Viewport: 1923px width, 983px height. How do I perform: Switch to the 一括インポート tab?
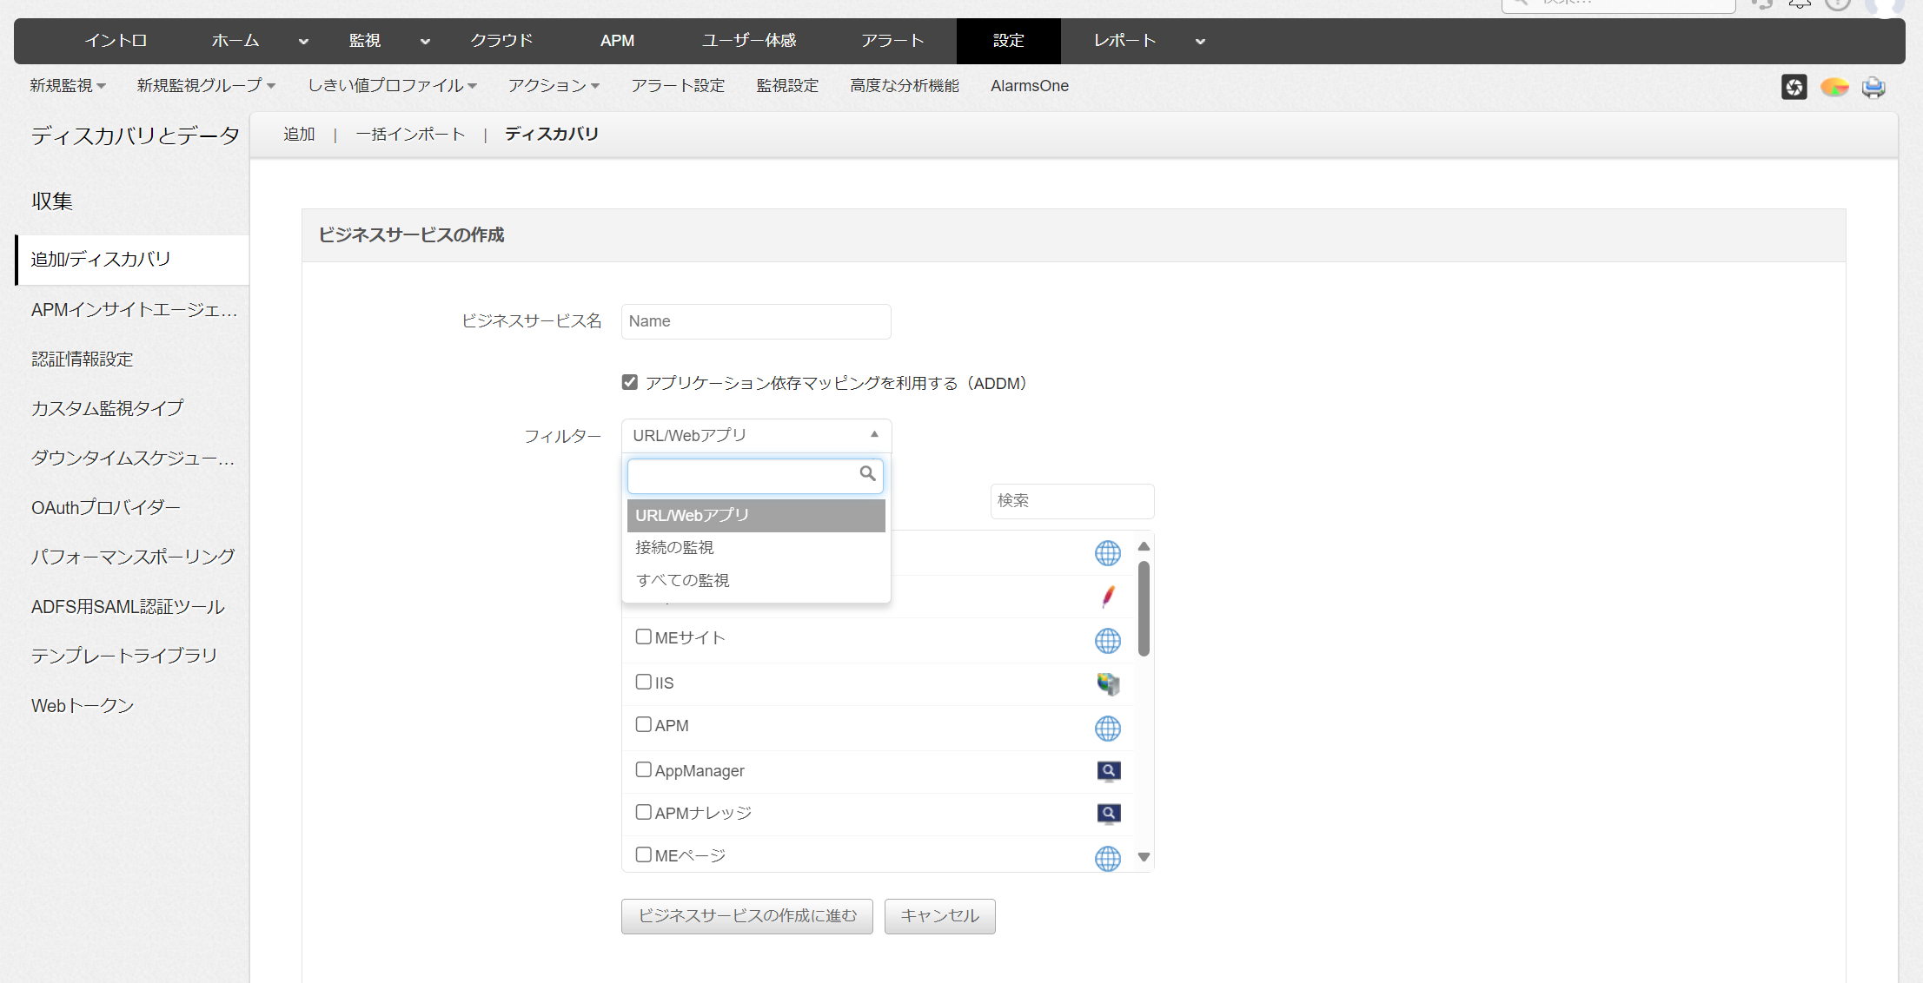410,134
